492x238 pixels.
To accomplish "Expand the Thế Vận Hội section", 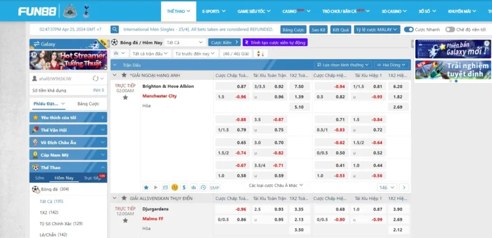I will [68, 130].
